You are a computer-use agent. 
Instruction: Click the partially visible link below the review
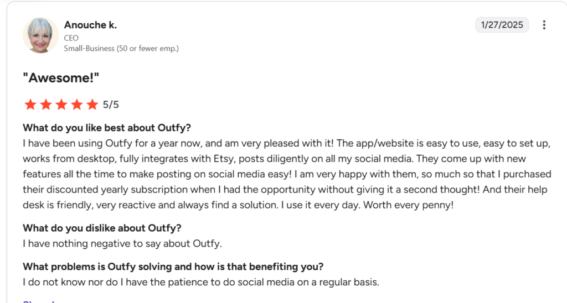(x=39, y=301)
